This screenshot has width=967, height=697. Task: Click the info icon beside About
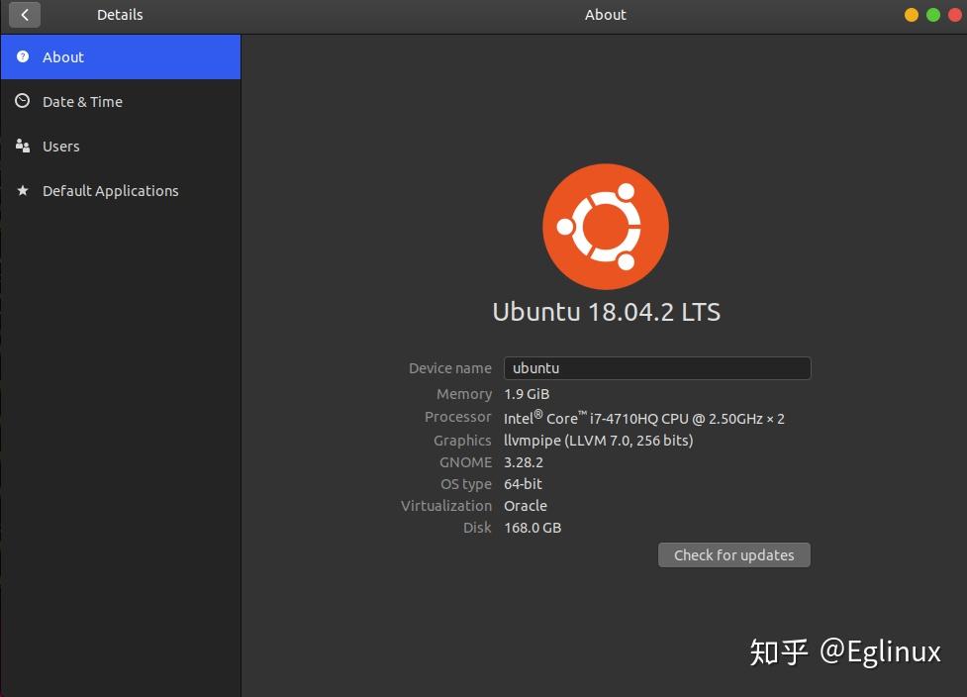pyautogui.click(x=23, y=56)
